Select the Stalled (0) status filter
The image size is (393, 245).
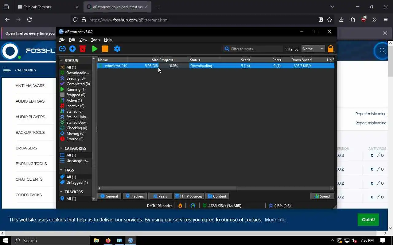pos(75,111)
